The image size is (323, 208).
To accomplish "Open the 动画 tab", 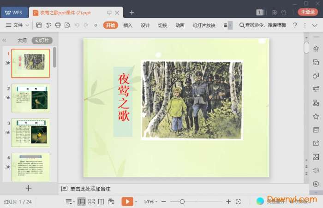I will (x=179, y=25).
